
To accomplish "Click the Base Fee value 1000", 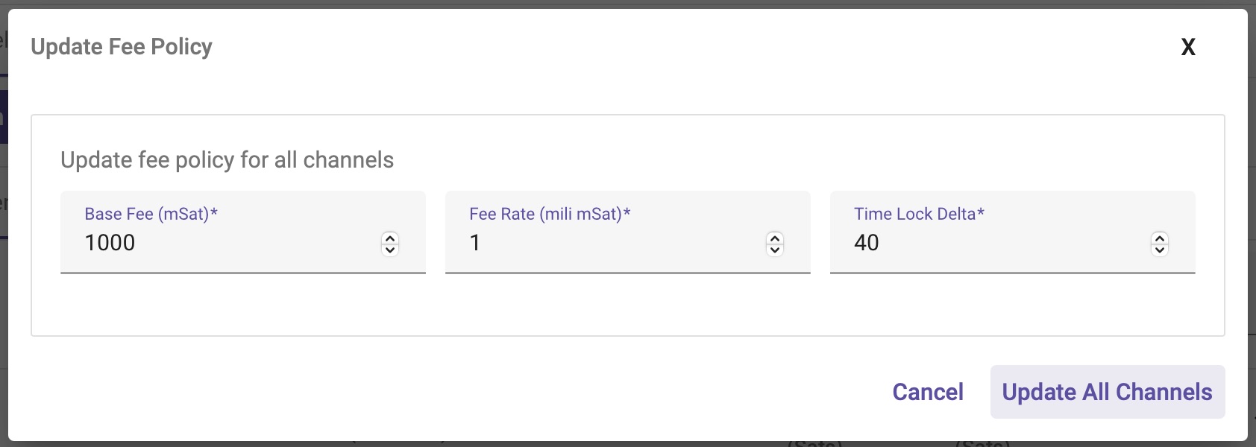I will click(x=110, y=243).
